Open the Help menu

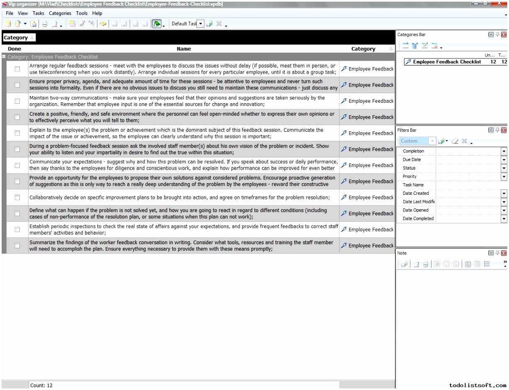click(x=97, y=13)
